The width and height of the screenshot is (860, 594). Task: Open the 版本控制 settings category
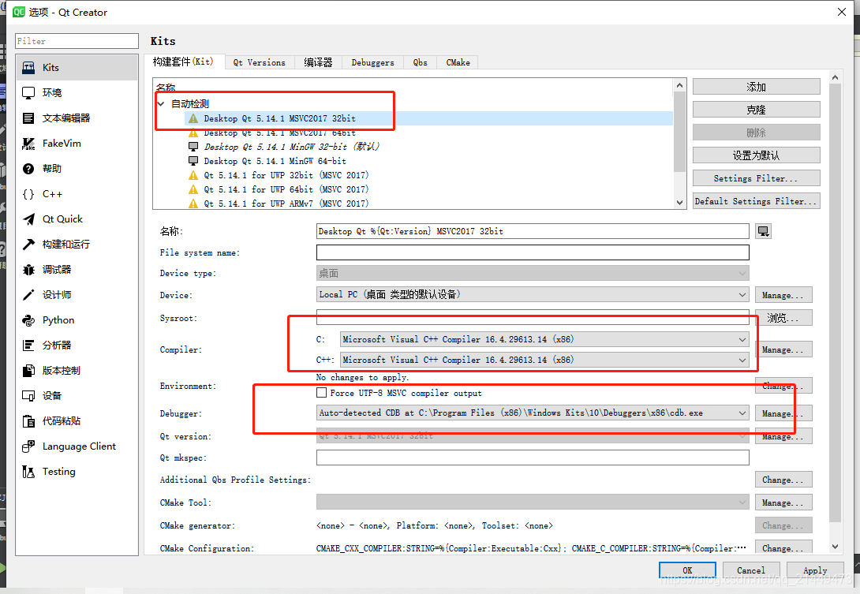point(77,370)
